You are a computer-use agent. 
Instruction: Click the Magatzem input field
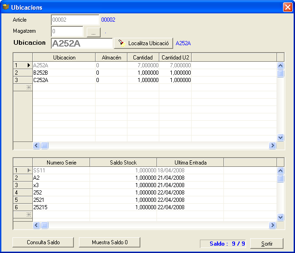tap(67, 32)
